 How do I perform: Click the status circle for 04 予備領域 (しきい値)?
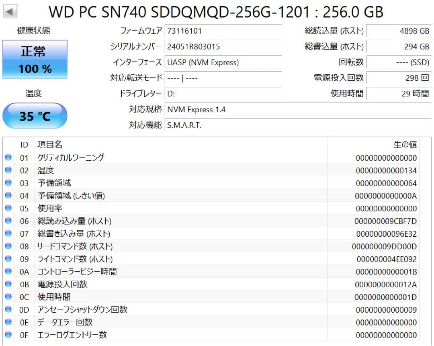[x=8, y=195]
